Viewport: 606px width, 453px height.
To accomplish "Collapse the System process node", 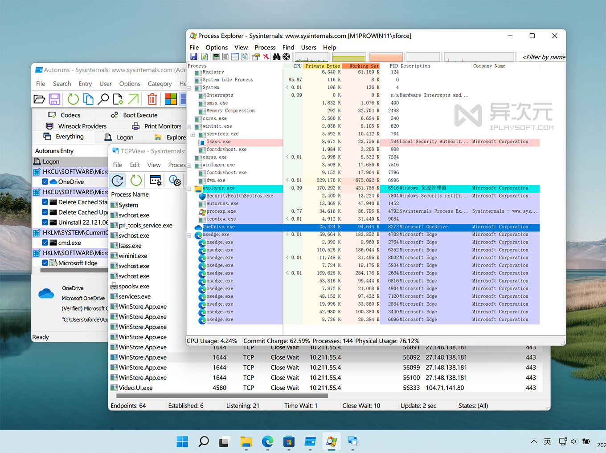I will click(x=189, y=88).
